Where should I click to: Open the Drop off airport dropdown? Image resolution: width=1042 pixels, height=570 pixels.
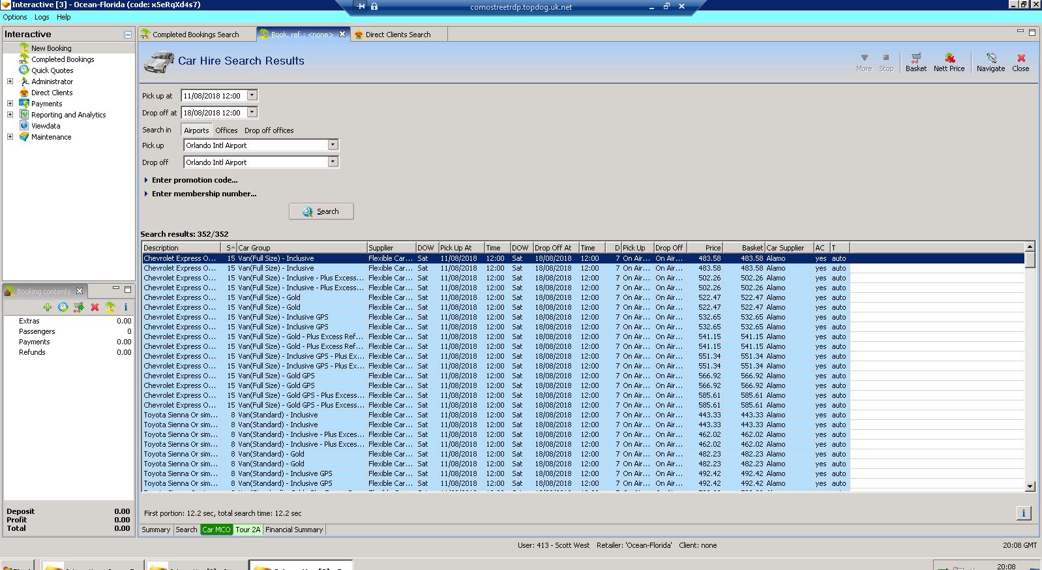[333, 162]
